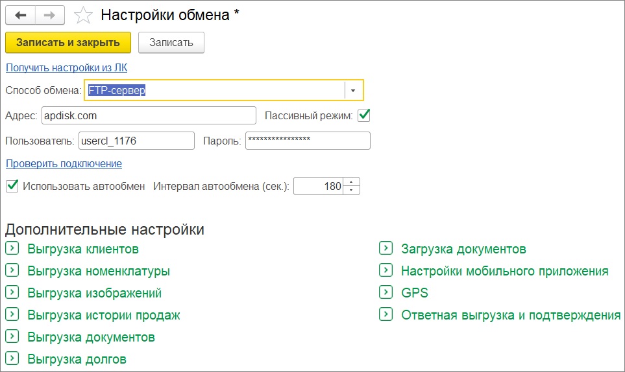Screen dimensions: 625x372
Task: Expand the 'GPS' section icon
Action: tap(386, 292)
